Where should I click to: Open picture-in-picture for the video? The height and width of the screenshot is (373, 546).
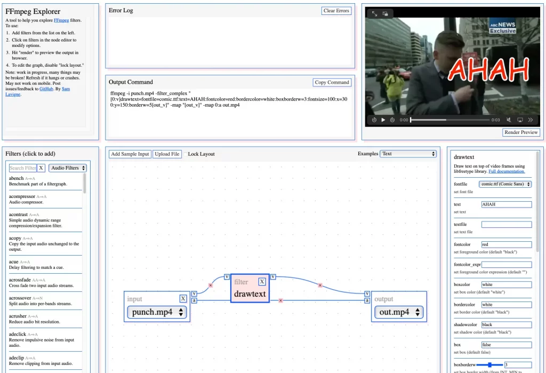coord(385,13)
